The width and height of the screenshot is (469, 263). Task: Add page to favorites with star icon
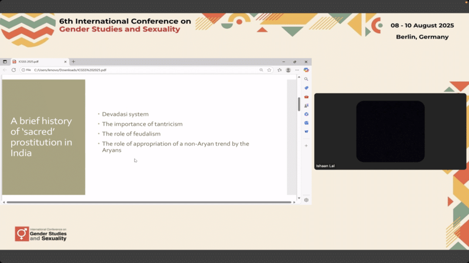pyautogui.click(x=269, y=70)
